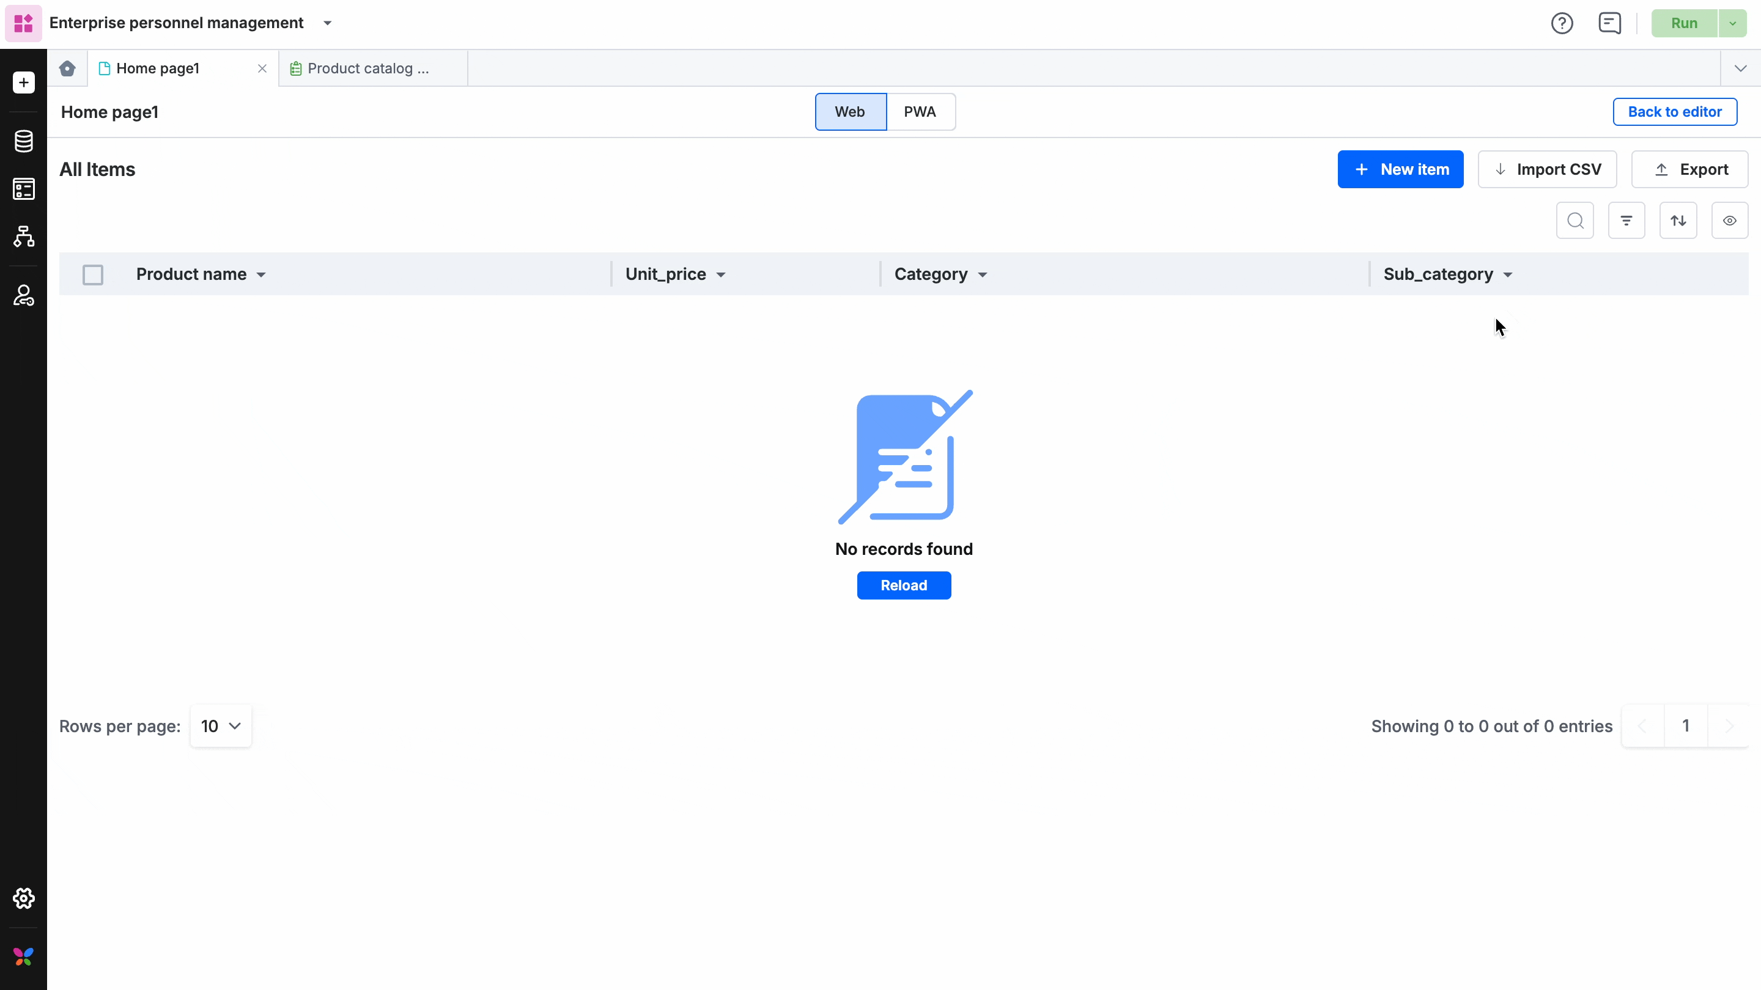
Task: Open the workflow hierarchy icon in sidebar
Action: 23,237
